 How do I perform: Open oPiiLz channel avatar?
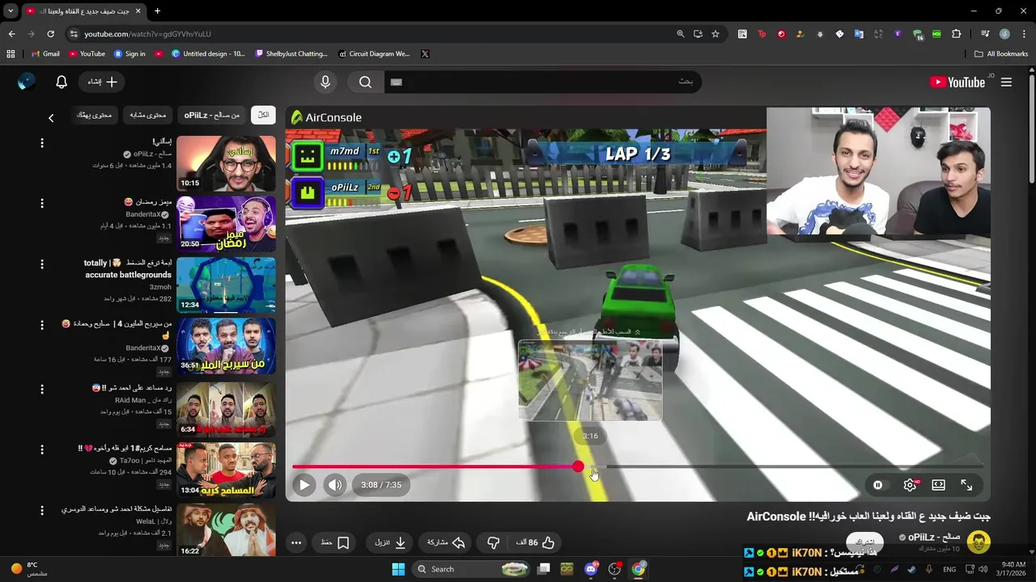979,542
